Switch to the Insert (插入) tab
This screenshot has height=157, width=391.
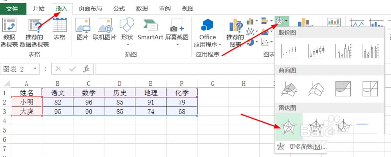point(62,9)
